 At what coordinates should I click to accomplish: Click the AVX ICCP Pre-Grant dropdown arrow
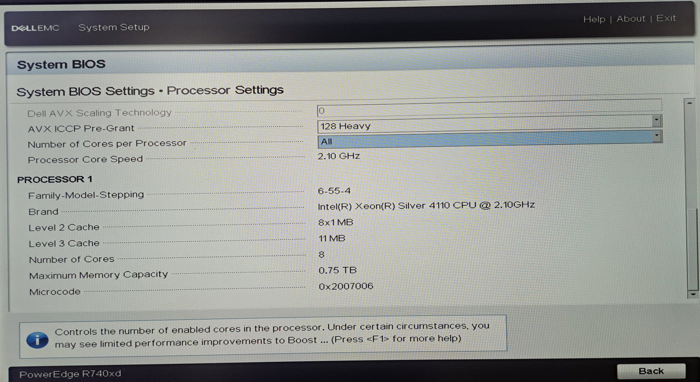tap(657, 120)
